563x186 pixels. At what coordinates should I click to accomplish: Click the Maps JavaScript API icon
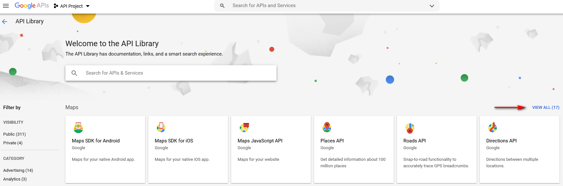(x=244, y=128)
